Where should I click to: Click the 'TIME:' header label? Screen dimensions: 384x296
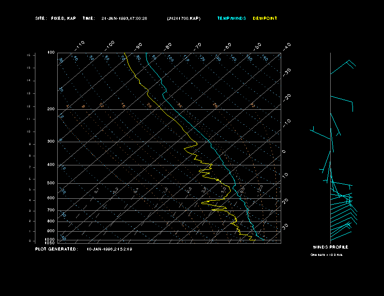pos(89,18)
